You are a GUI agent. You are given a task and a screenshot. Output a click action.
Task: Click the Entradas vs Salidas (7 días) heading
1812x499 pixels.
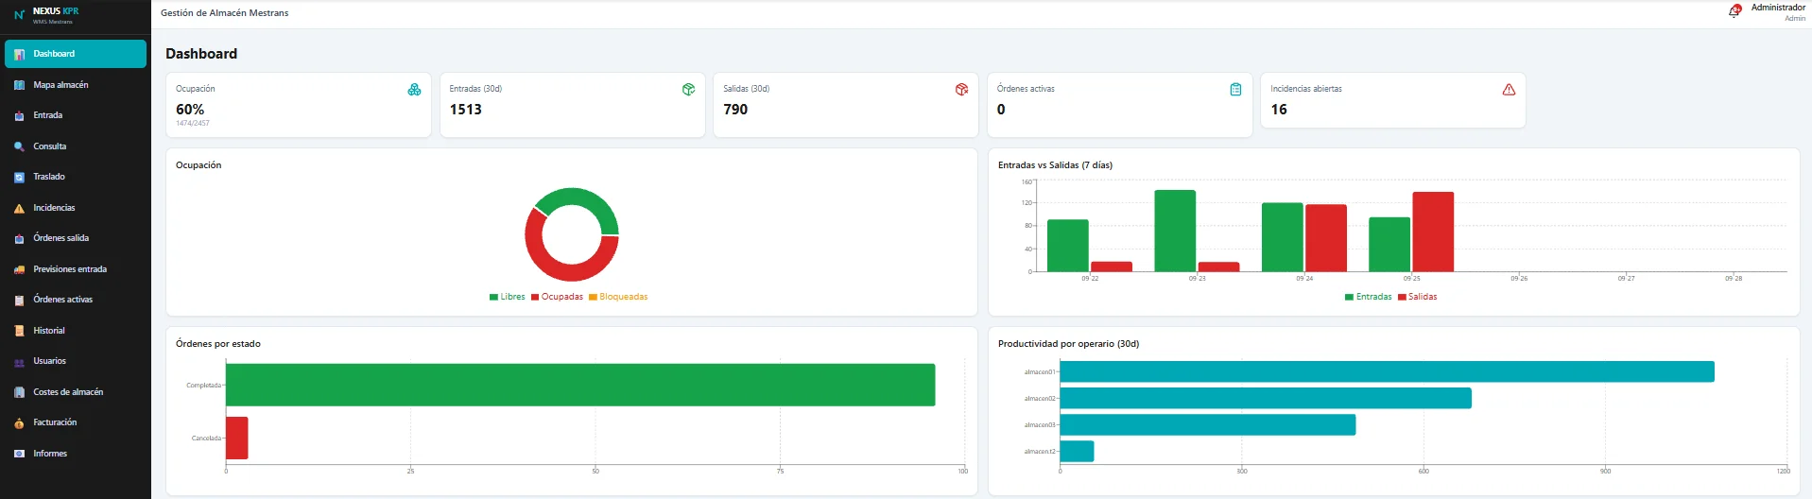click(1055, 165)
